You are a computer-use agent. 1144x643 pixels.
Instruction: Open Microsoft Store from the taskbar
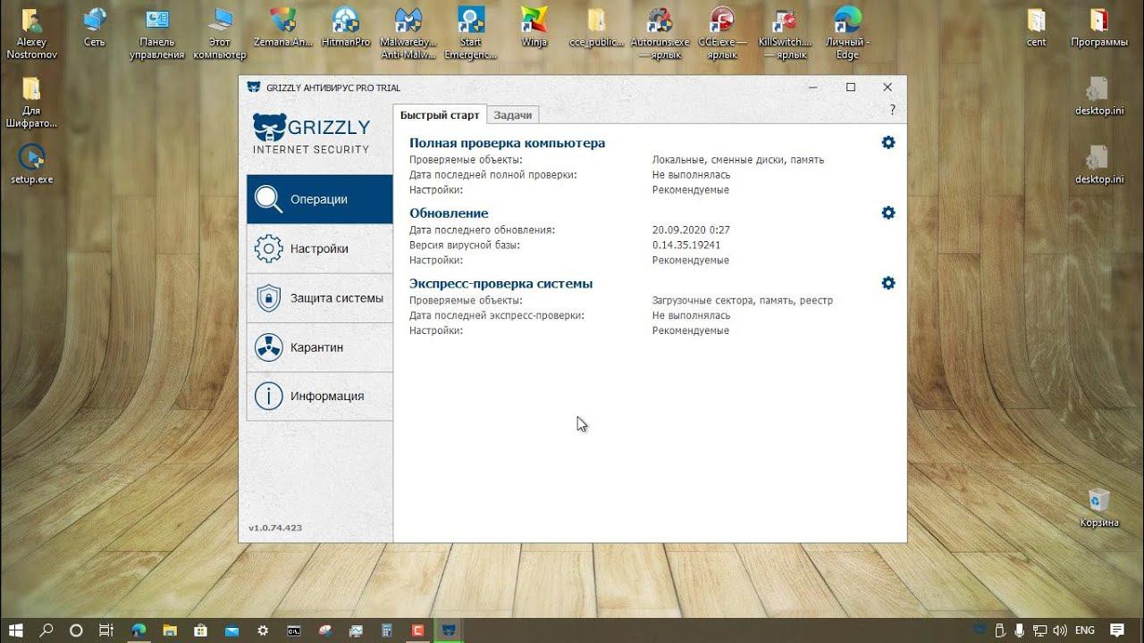pos(201,630)
